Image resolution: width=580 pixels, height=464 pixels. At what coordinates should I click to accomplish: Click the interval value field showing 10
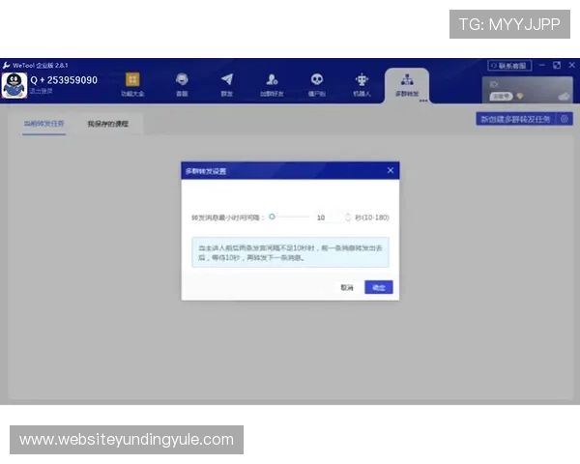coord(329,217)
